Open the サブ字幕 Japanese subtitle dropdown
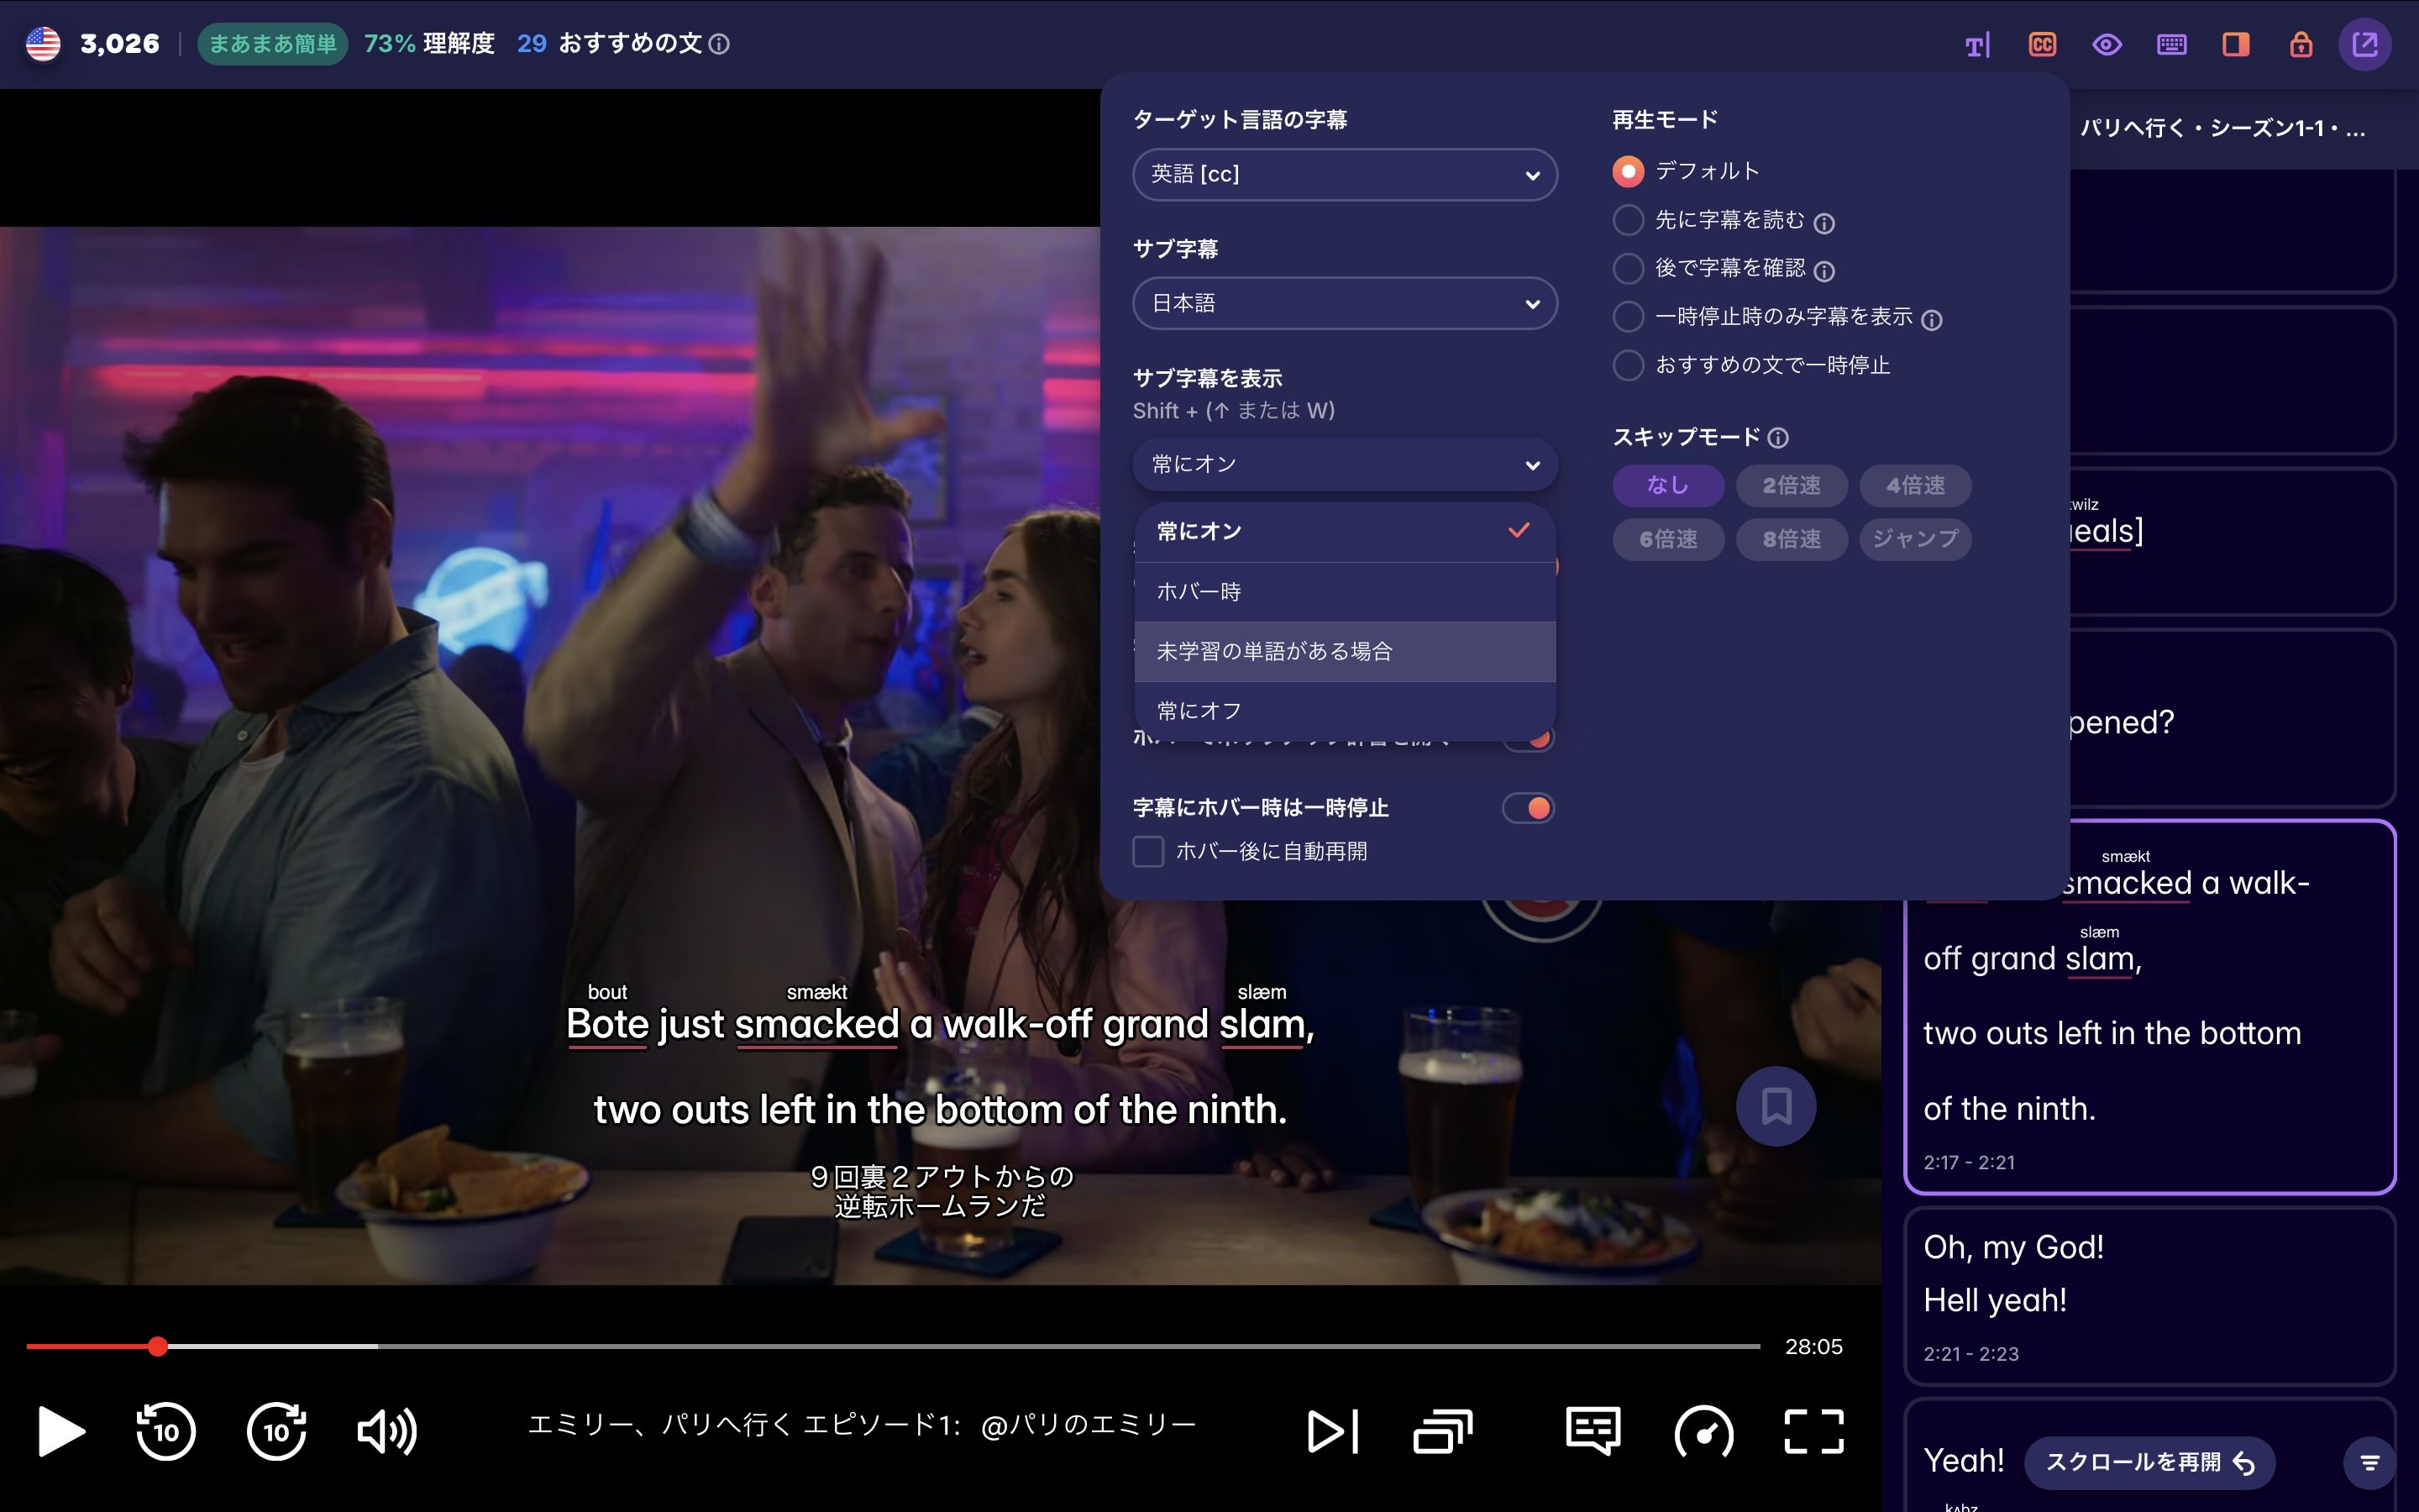 pyautogui.click(x=1345, y=302)
